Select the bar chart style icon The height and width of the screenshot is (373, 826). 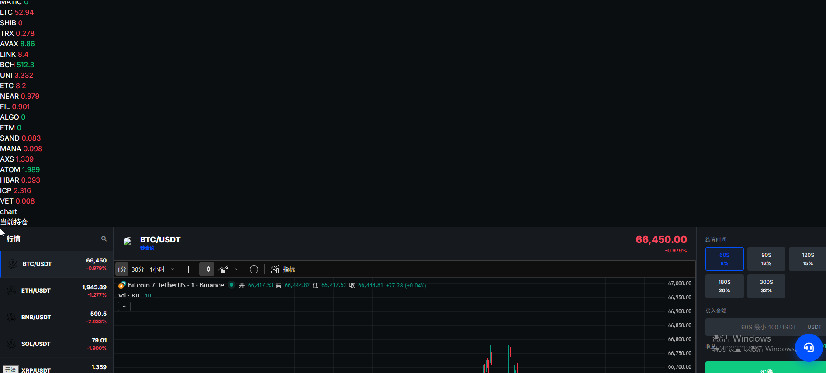point(190,269)
